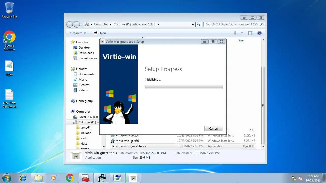Go back in the Explorer window
This screenshot has width=326, height=183.
coord(70,24)
